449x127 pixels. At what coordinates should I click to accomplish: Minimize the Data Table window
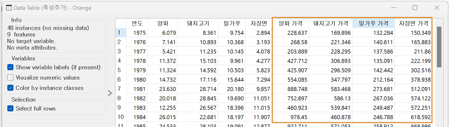click(x=393, y=8)
